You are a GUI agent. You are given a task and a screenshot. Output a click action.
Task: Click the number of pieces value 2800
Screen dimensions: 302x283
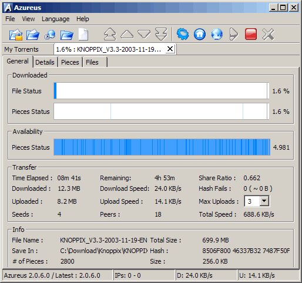(x=68, y=261)
